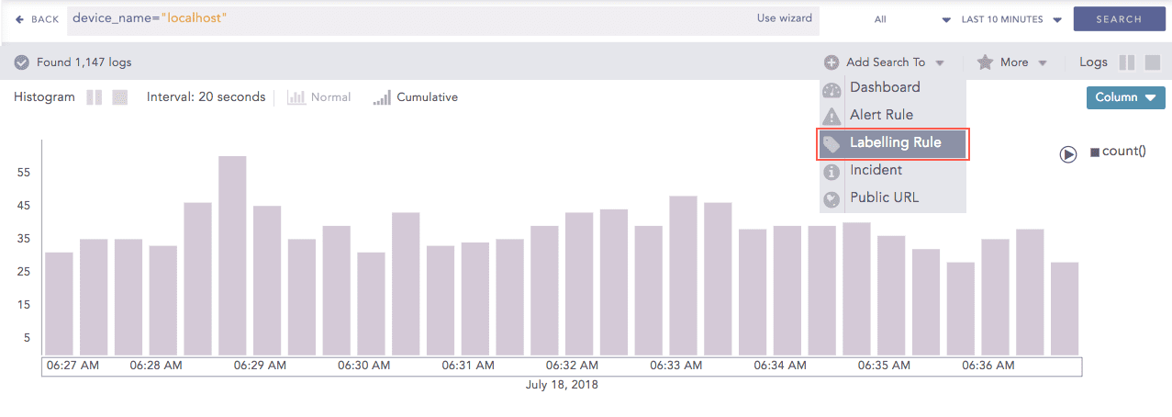
Task: Click the Search button
Action: tap(1118, 19)
